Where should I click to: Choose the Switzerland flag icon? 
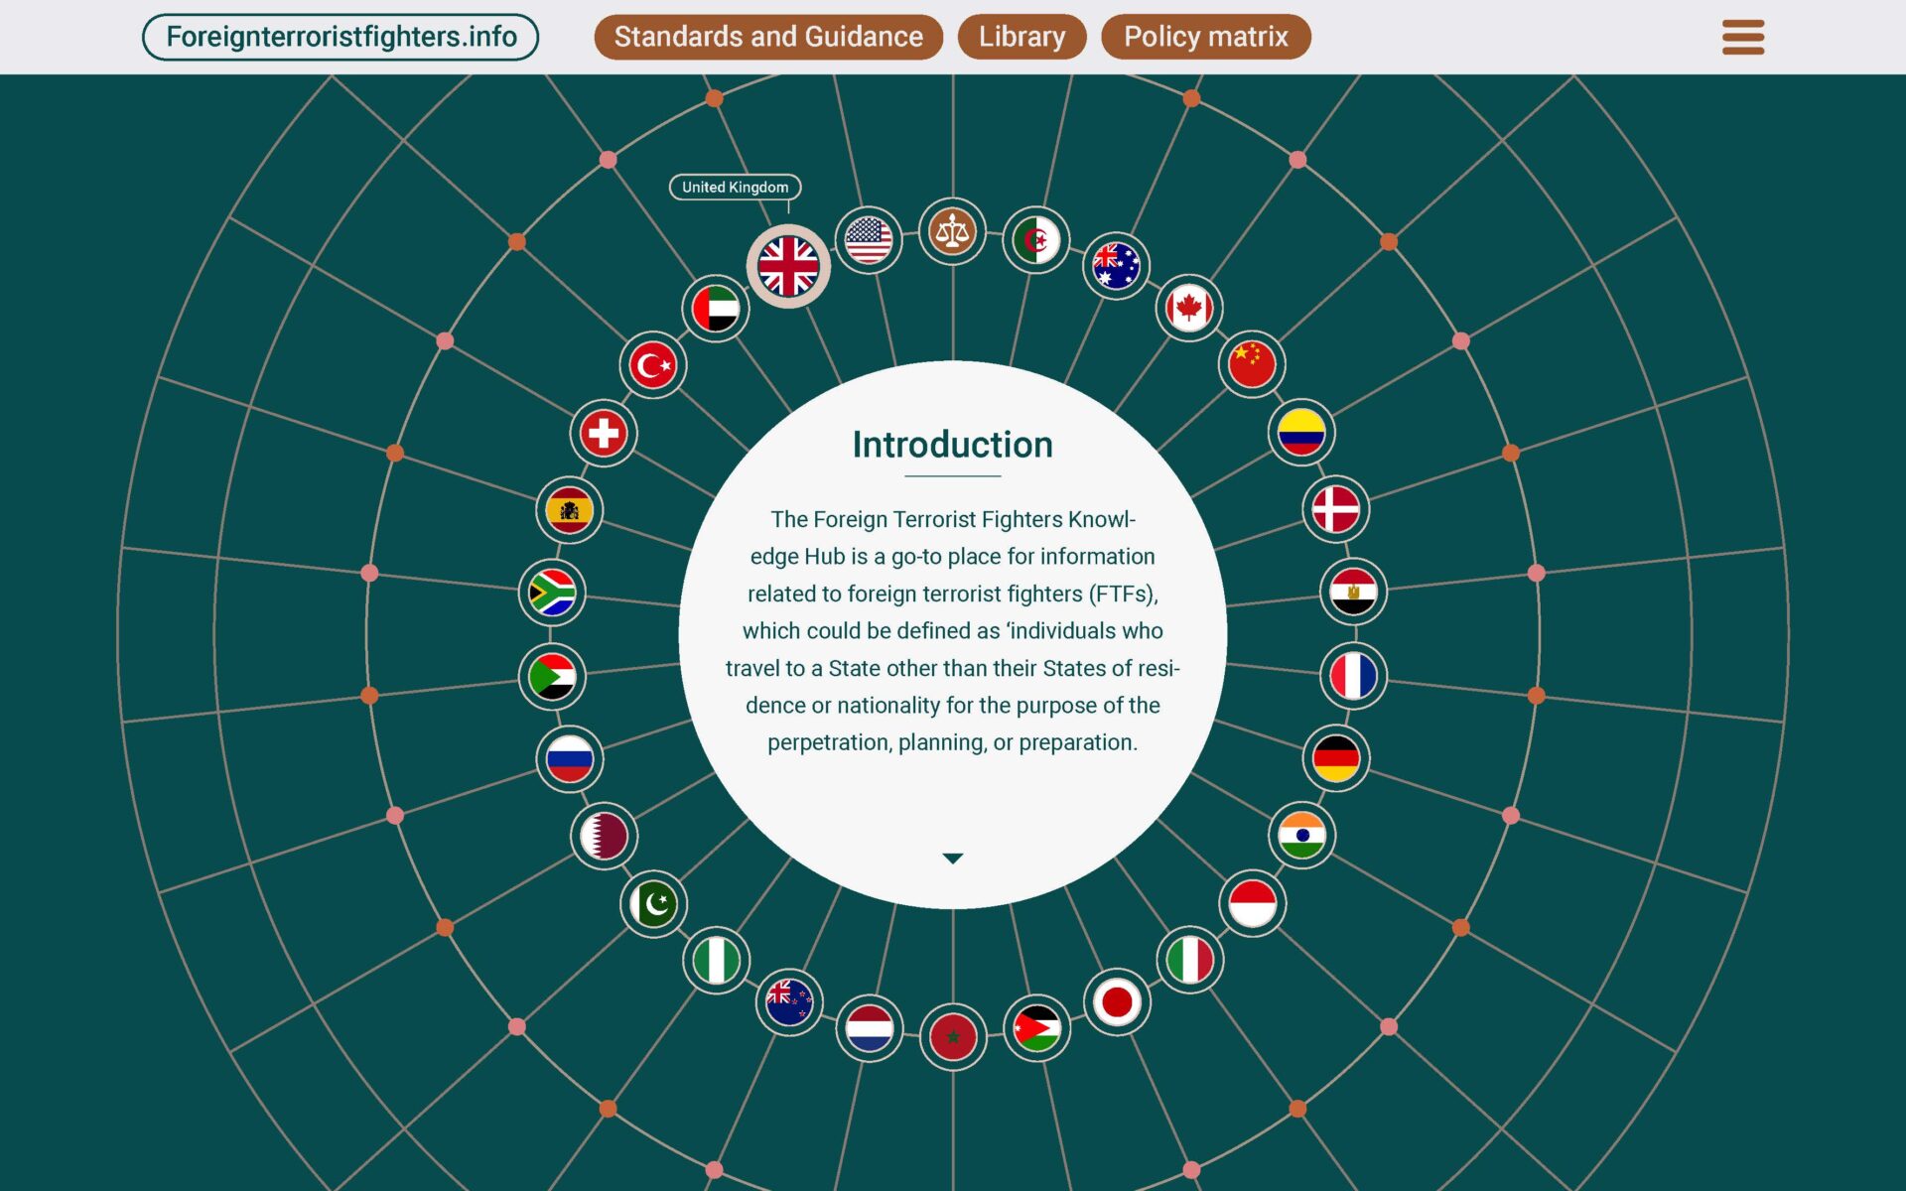(603, 433)
